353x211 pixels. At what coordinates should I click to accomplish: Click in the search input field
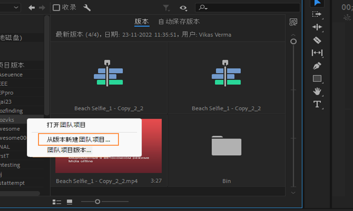coord(247,8)
